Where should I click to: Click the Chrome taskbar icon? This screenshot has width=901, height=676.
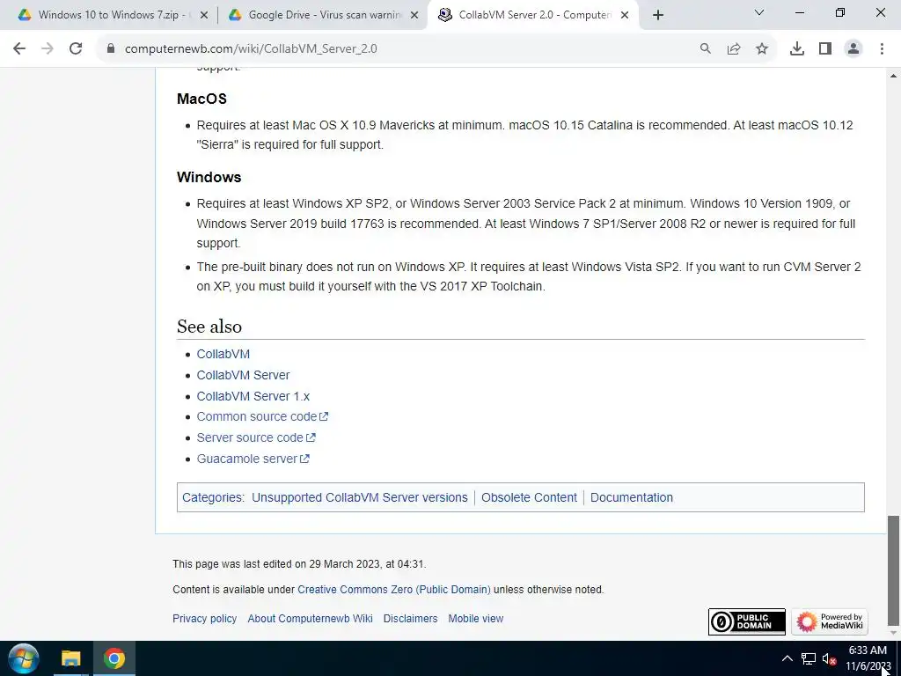(x=114, y=658)
